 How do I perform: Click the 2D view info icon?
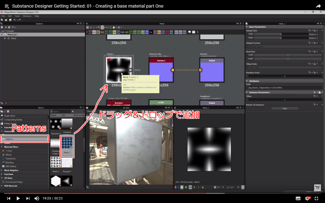pyautogui.click(x=199, y=187)
